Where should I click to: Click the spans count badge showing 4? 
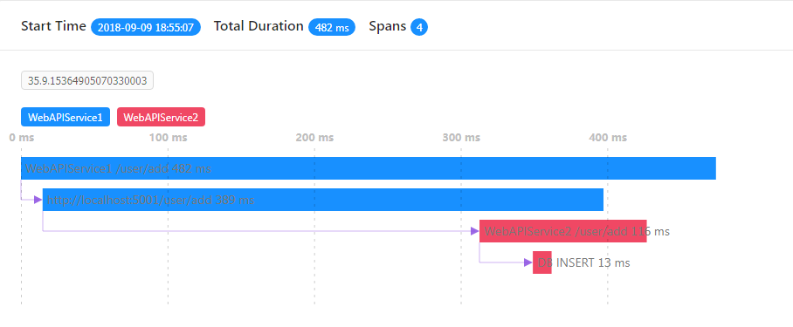419,27
